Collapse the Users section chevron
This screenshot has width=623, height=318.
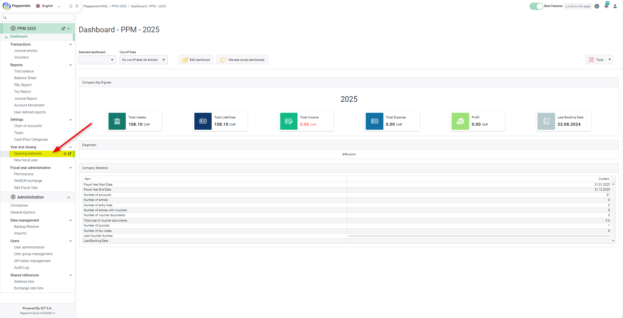(70, 241)
